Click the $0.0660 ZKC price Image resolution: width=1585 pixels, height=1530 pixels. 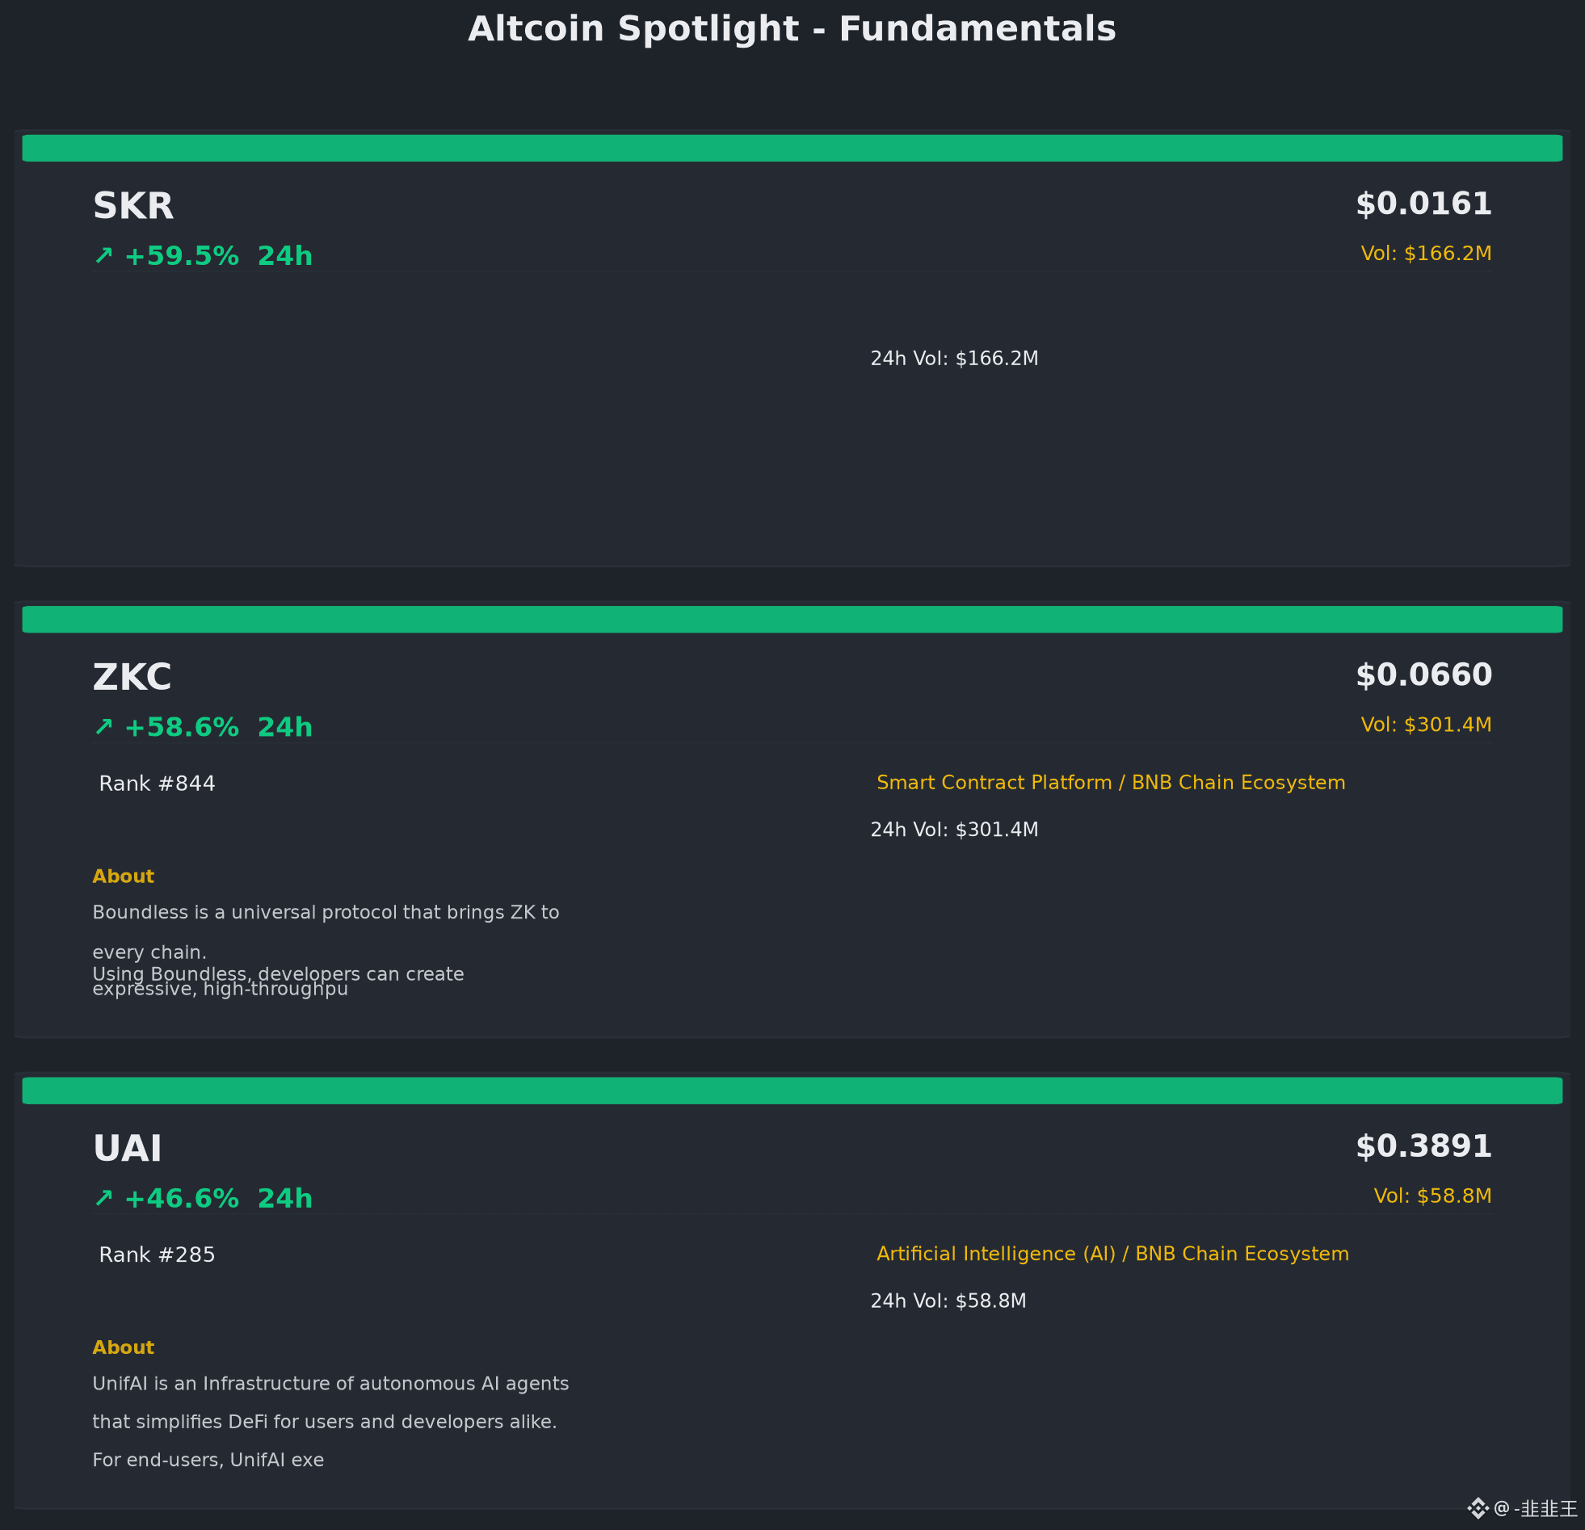[1423, 675]
